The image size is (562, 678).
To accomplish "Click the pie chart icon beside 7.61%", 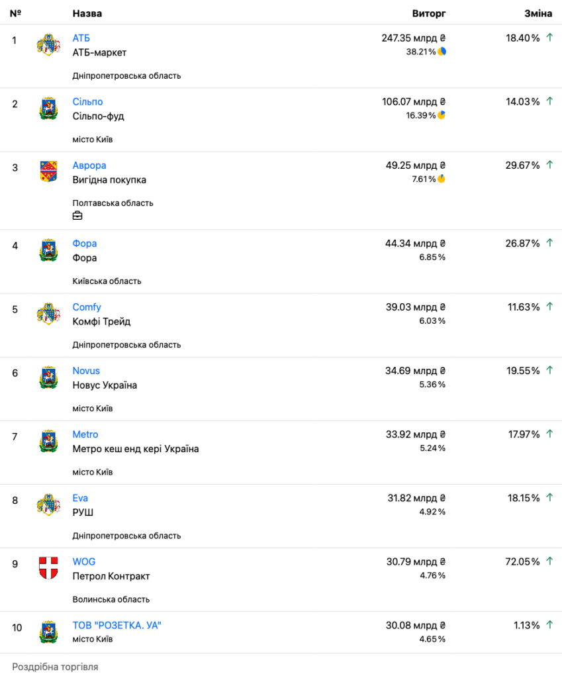I will [442, 179].
